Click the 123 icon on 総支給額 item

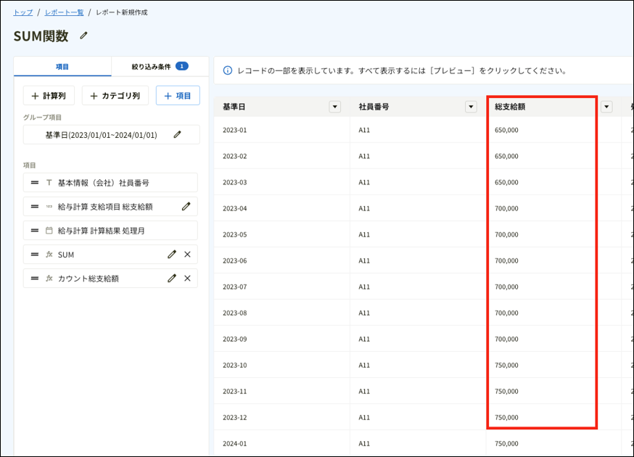pos(49,206)
